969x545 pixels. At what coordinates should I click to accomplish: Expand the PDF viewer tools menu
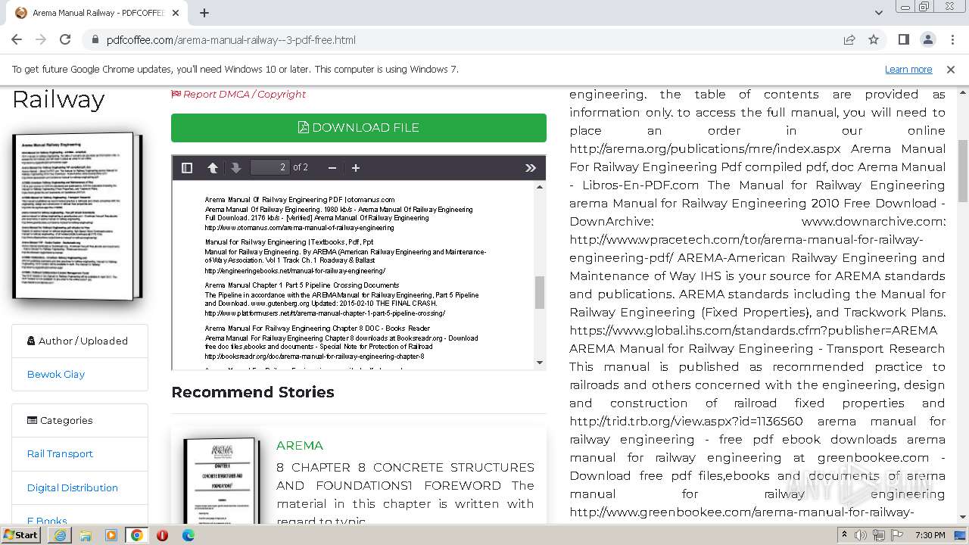tap(531, 167)
